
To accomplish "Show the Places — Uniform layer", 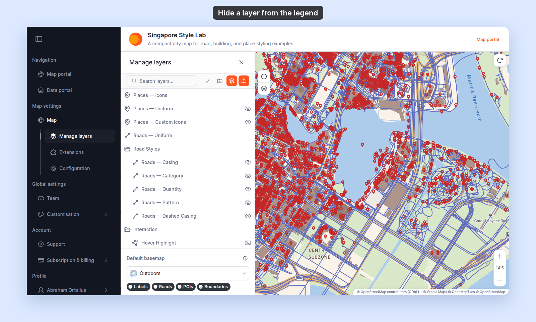I will pyautogui.click(x=248, y=109).
